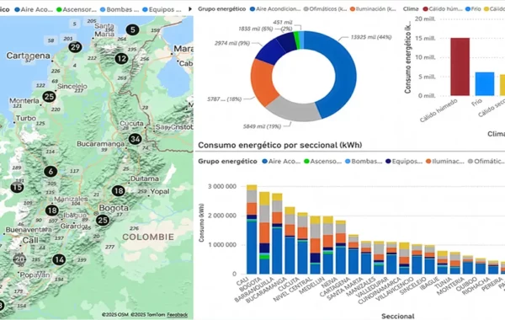The image size is (505, 320).
Task: Click the map cluster marker labeled 14
Action: 59,259
